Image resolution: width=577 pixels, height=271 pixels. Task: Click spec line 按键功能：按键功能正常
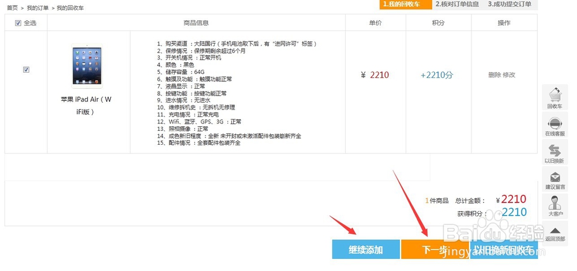192,93
